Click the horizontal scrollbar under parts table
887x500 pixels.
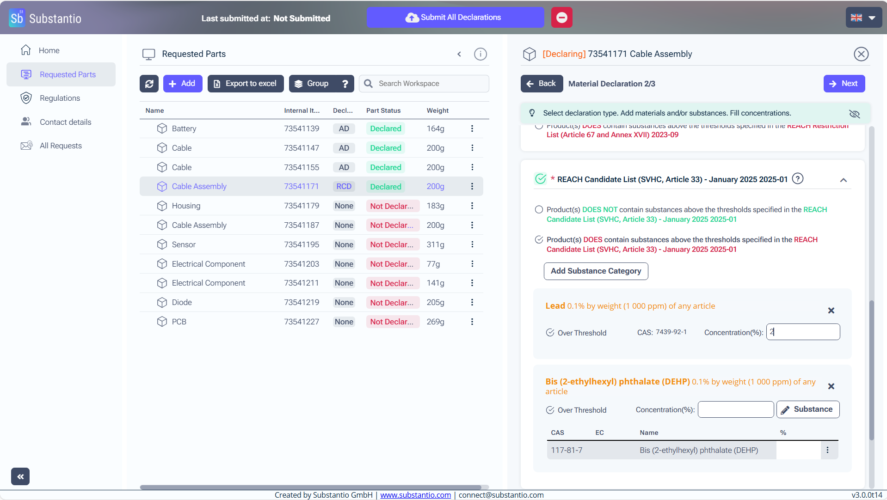310,487
